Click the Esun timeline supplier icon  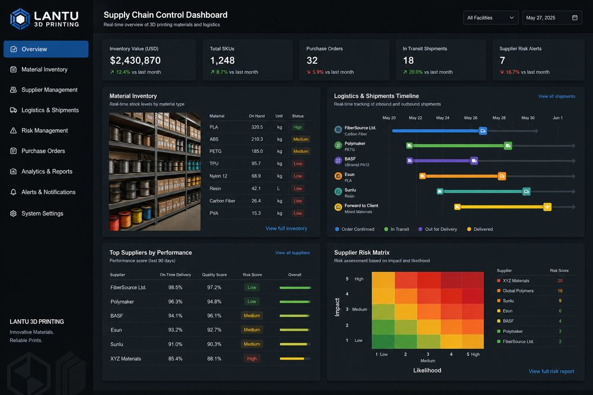[338, 176]
